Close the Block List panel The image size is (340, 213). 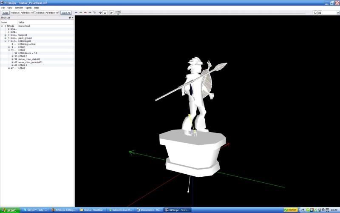(72, 18)
